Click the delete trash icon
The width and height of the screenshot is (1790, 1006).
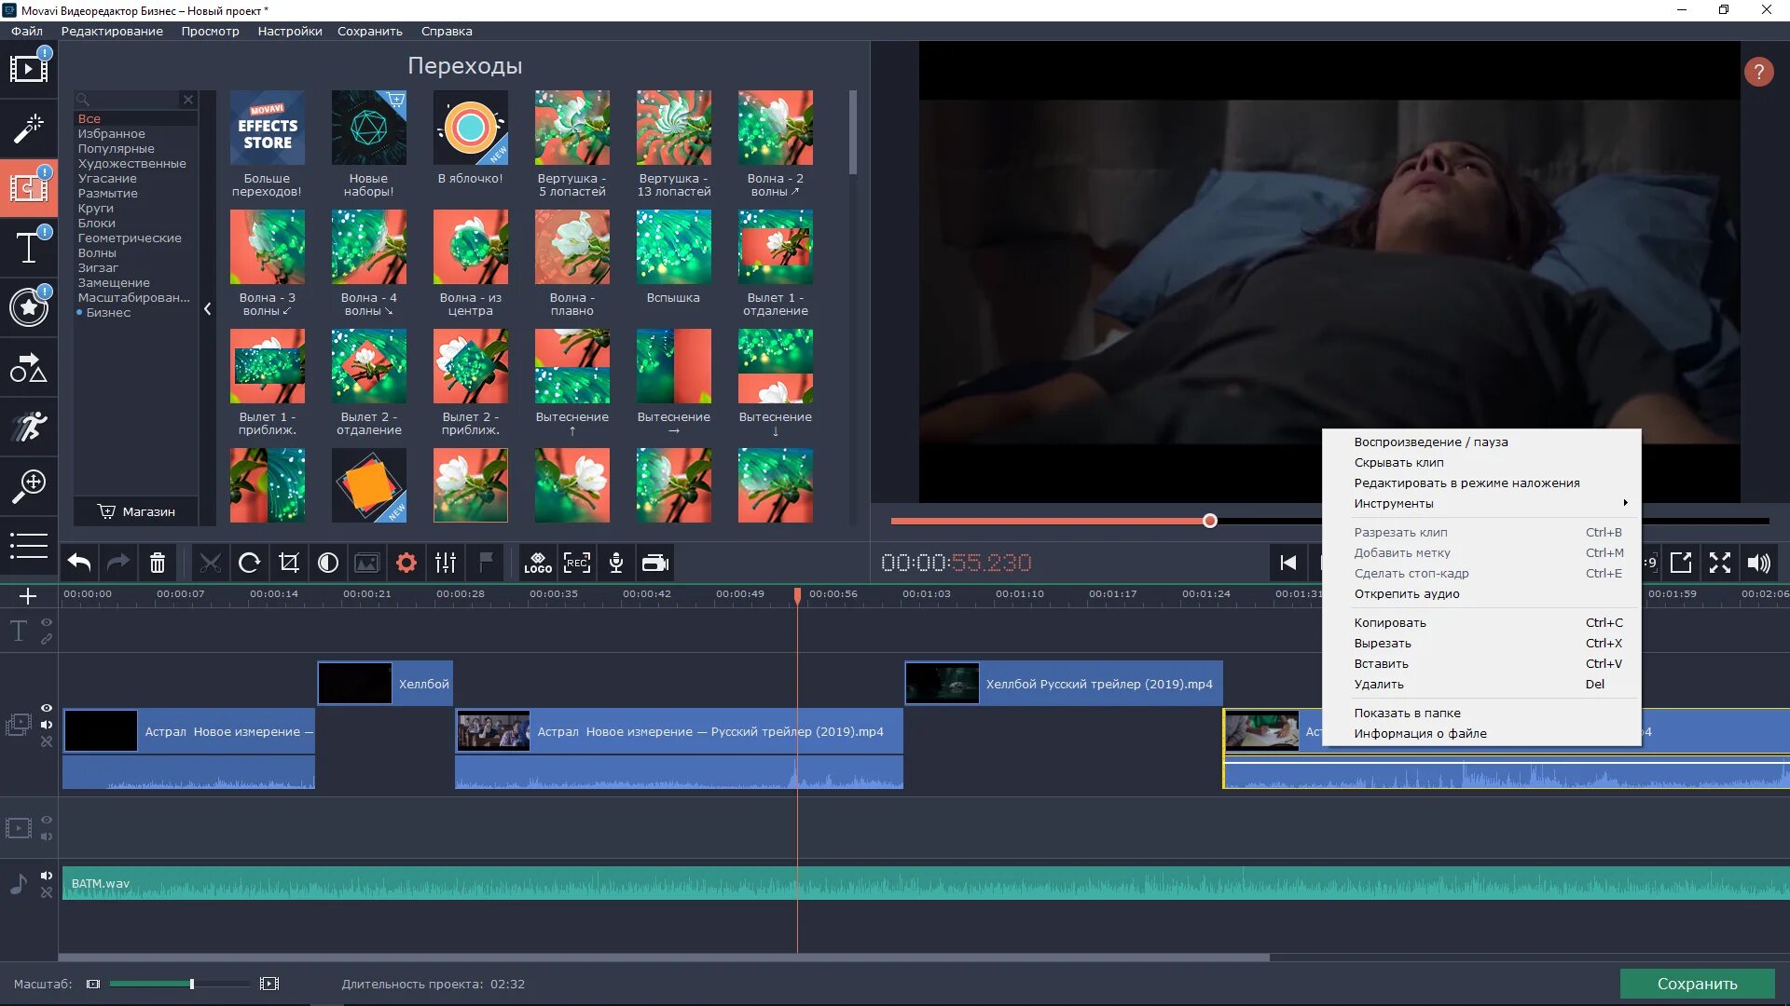coord(157,563)
